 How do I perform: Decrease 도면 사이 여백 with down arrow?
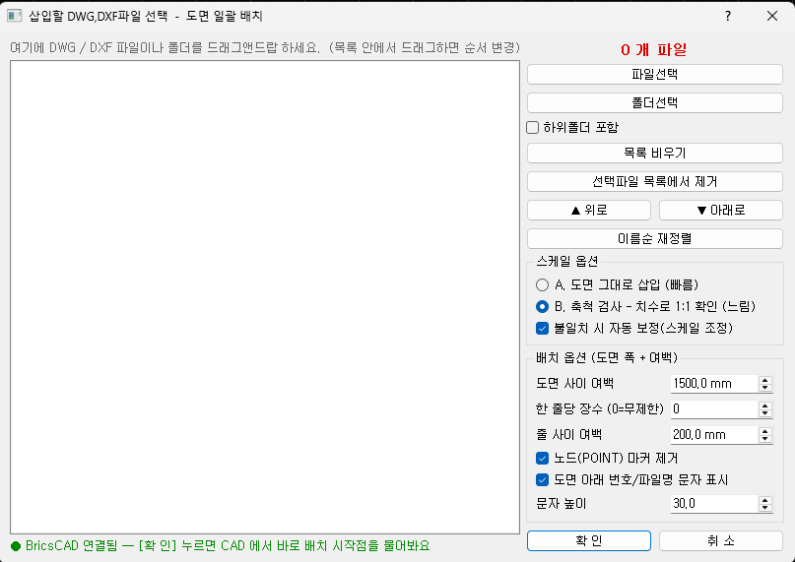[x=765, y=388]
